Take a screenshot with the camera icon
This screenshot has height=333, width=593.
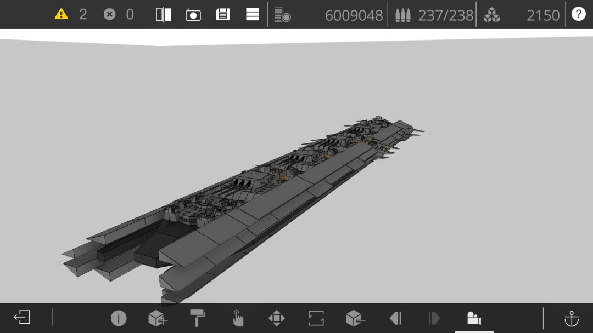coord(193,15)
